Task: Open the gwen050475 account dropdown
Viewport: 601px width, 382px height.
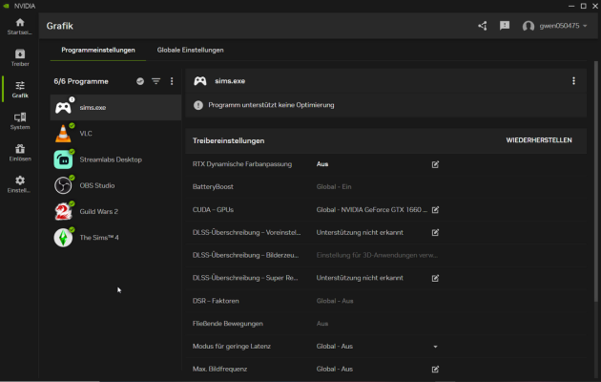Action: coord(563,26)
